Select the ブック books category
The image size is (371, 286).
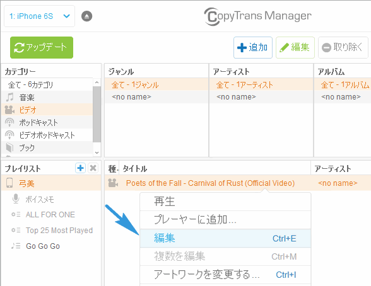pos(47,147)
